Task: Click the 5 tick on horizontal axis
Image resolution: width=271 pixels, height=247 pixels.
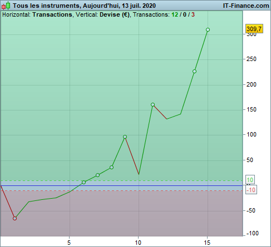Action: point(69,243)
